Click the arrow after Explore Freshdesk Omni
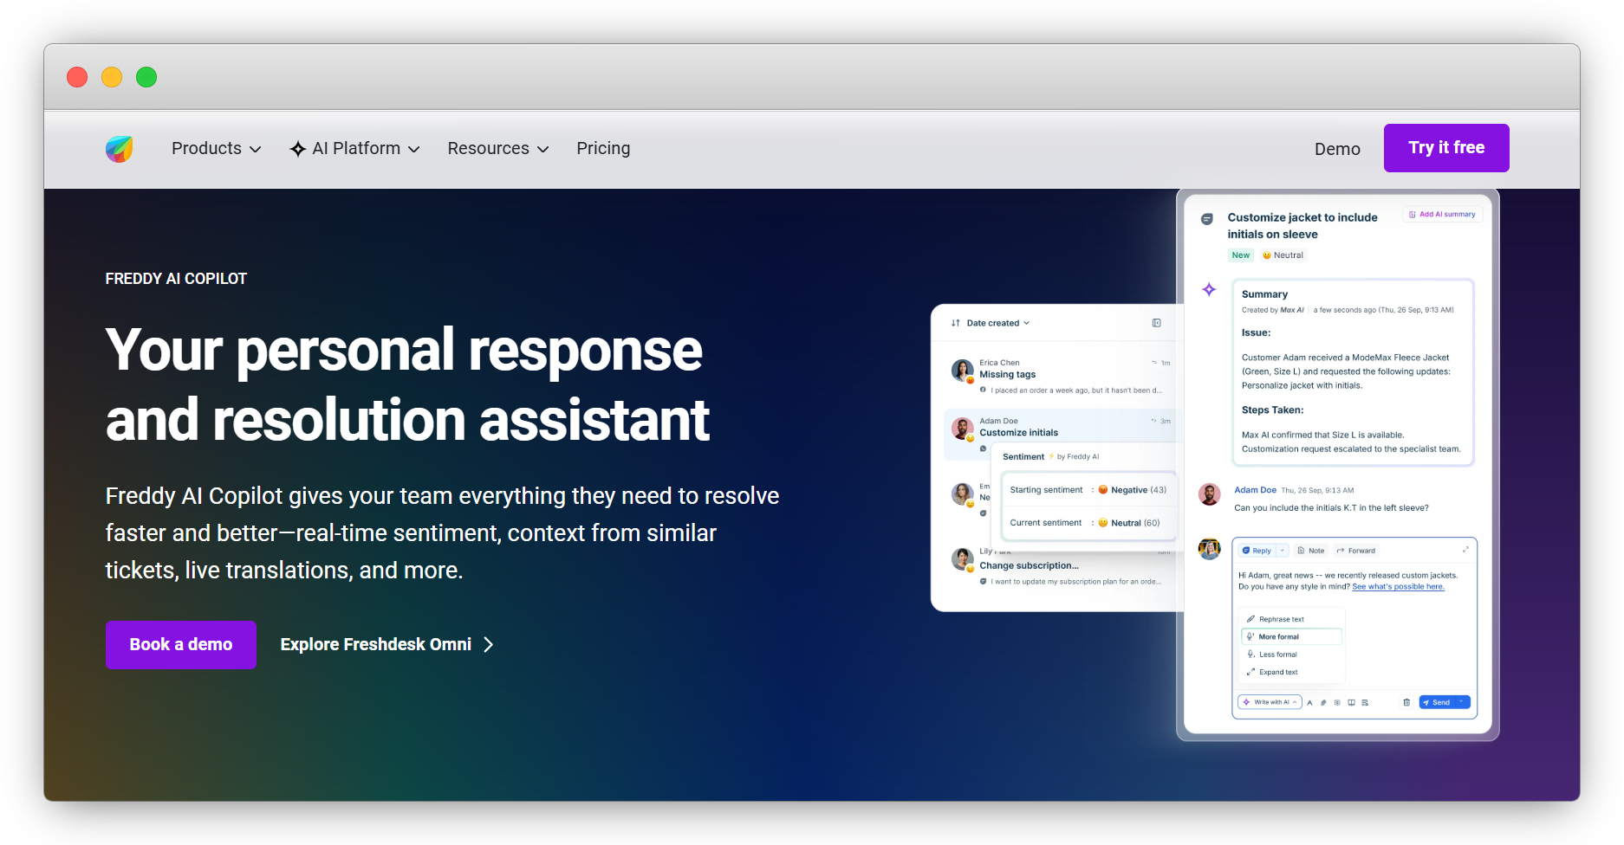1624x845 pixels. point(489,645)
